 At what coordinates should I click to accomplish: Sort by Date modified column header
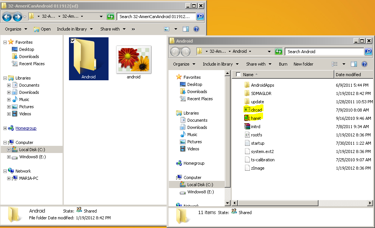point(354,74)
